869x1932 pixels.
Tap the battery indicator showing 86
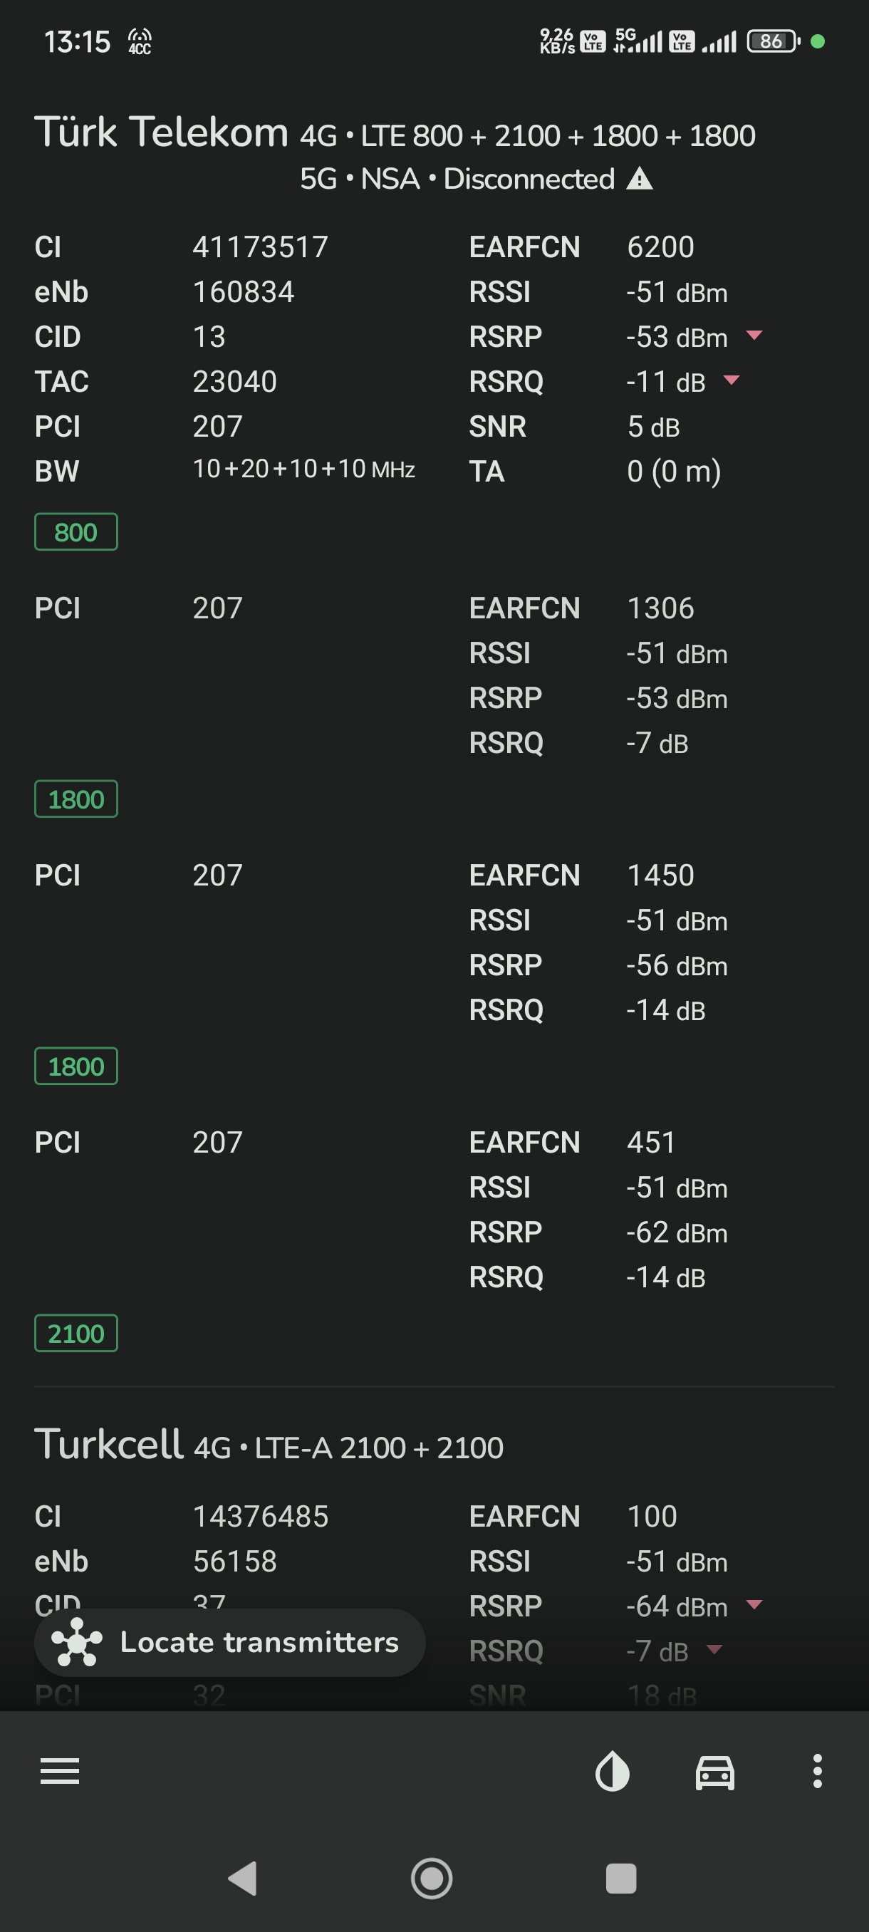(x=773, y=41)
